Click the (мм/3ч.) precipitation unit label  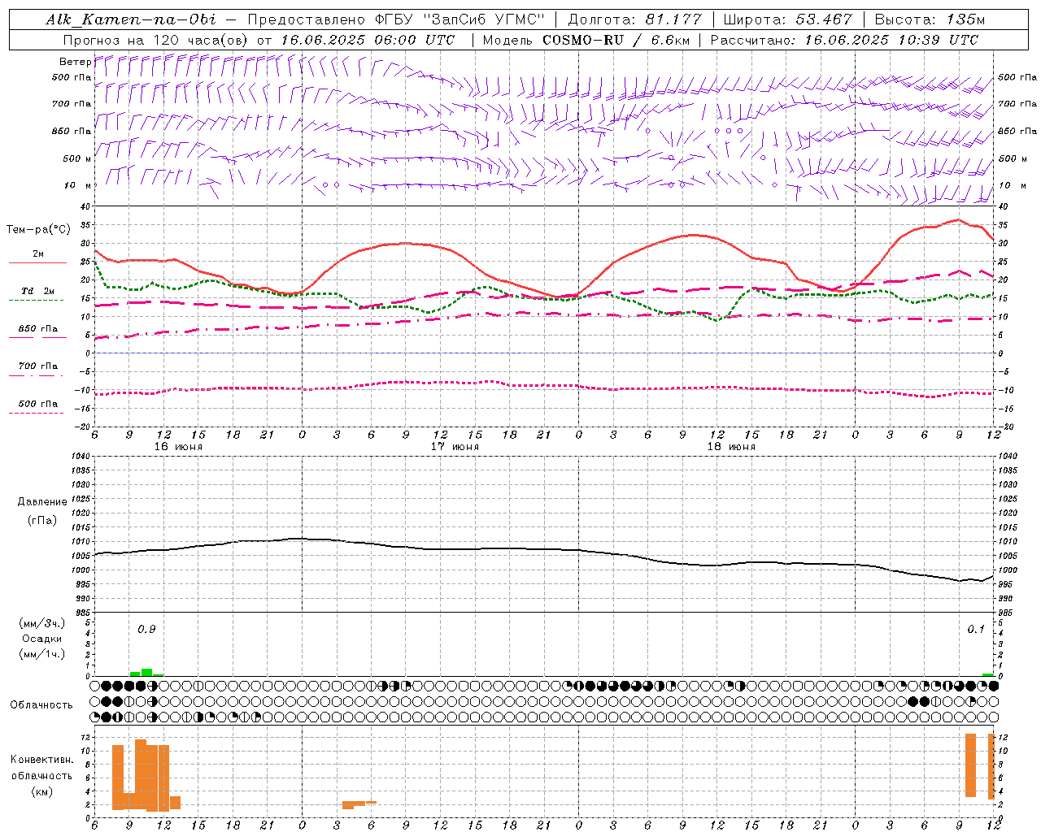click(42, 623)
